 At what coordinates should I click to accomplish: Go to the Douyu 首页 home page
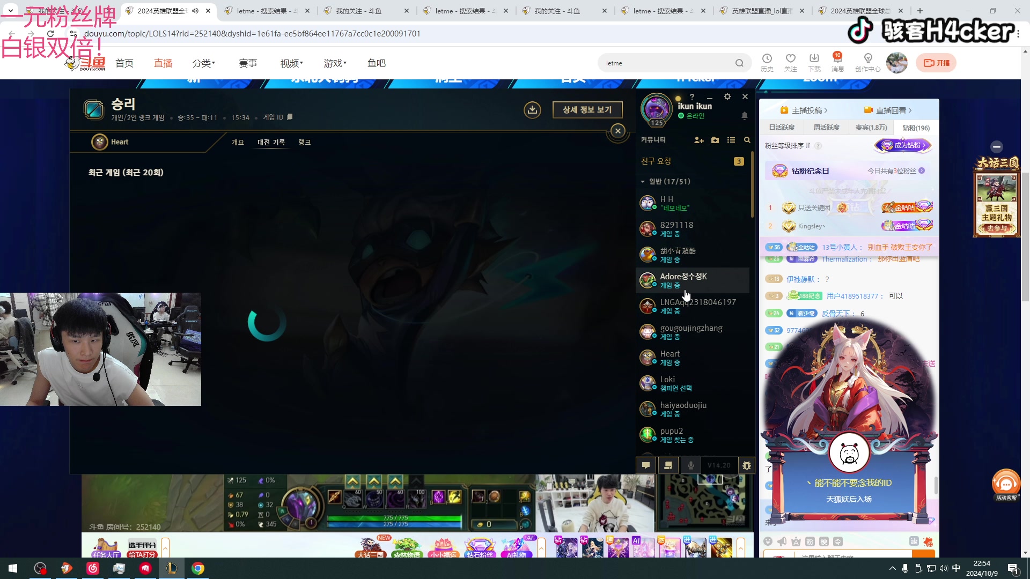[124, 63]
